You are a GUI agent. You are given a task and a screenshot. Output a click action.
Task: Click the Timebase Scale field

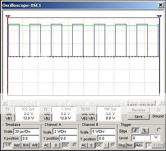(x=26, y=132)
